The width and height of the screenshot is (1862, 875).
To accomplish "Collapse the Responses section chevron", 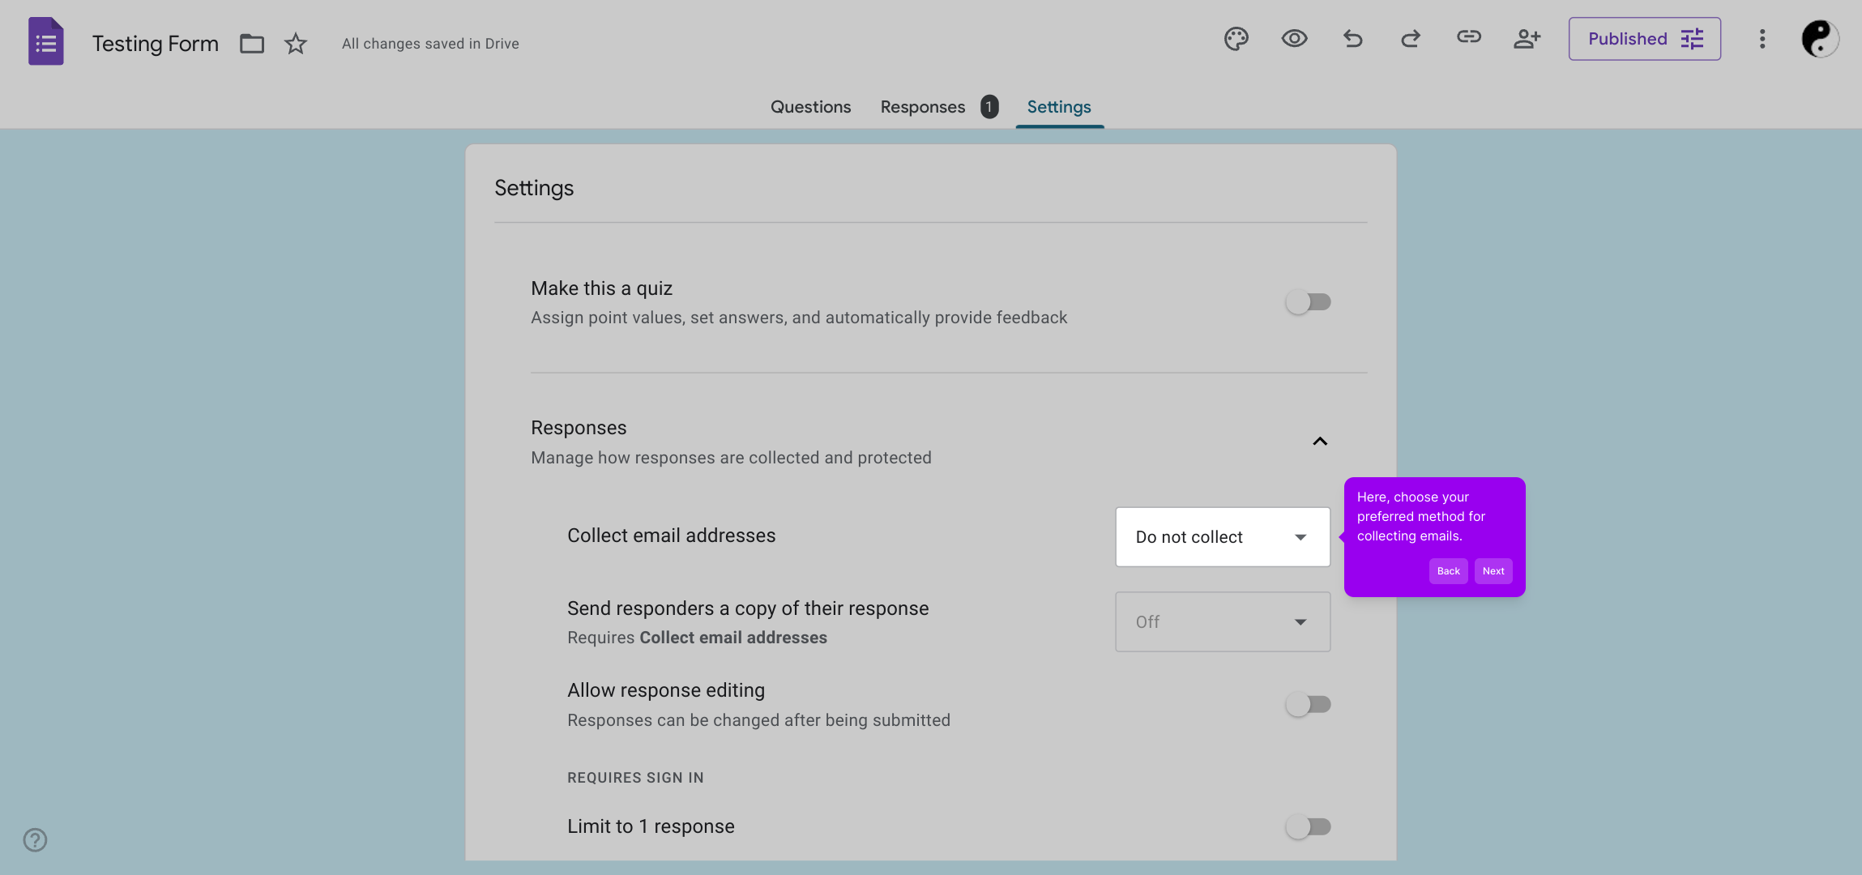I will tap(1320, 442).
